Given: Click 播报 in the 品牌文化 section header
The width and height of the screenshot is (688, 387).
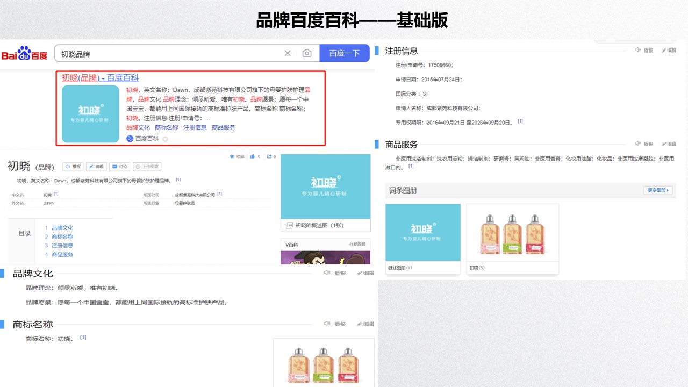Looking at the screenshot, I should [335, 273].
